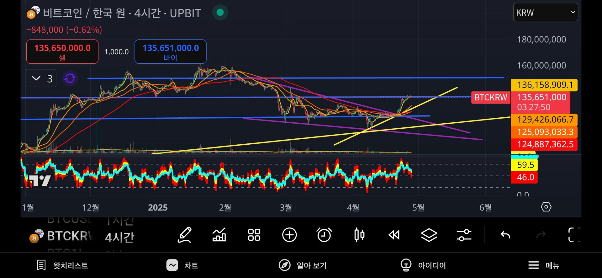Click the 125,093,033.3 price label
The height and width of the screenshot is (278, 602).
[x=544, y=132]
